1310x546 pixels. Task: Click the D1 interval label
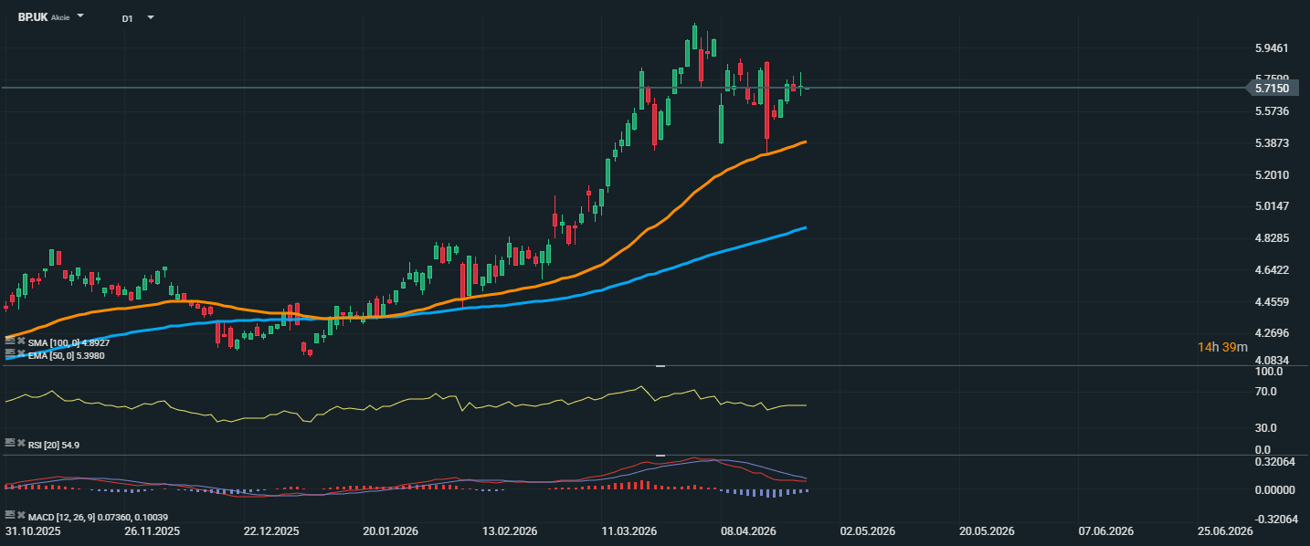tap(127, 17)
